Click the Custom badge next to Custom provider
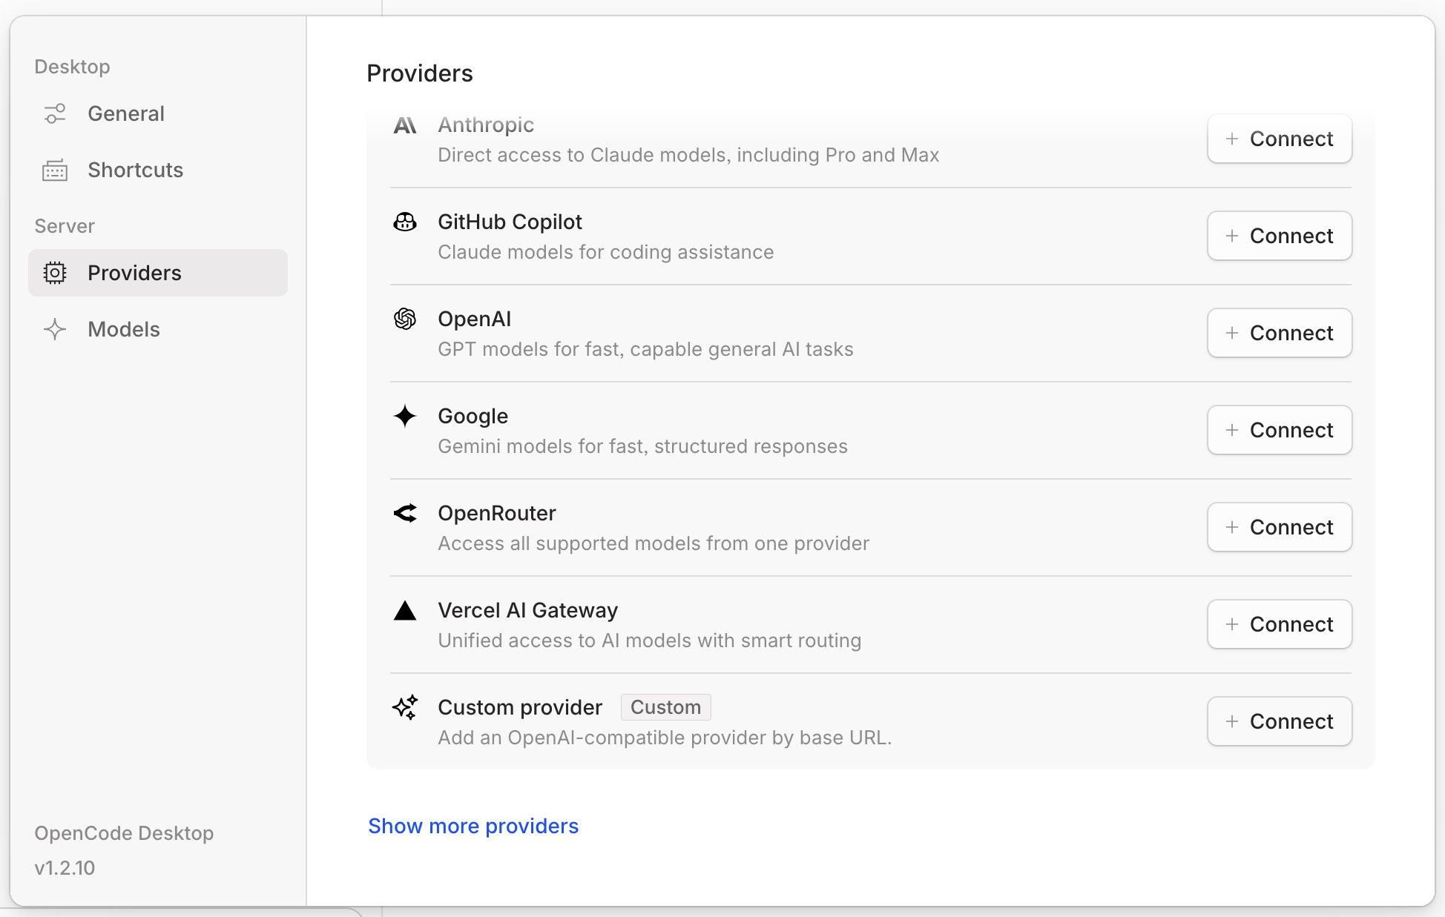The width and height of the screenshot is (1445, 917). pos(665,706)
